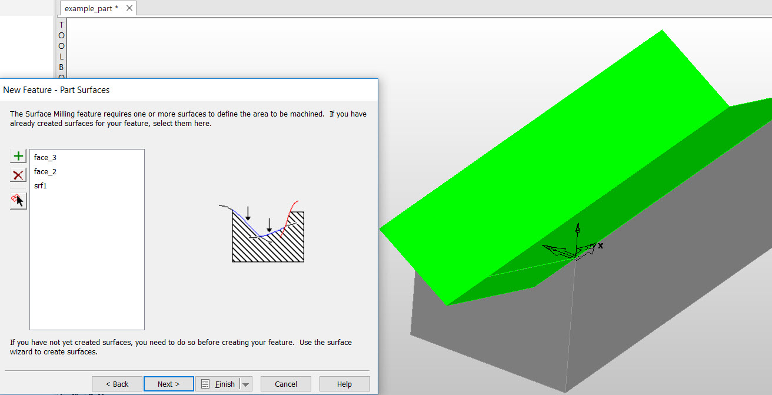Click Next to advance the wizard
772x395 pixels.
pyautogui.click(x=168, y=383)
